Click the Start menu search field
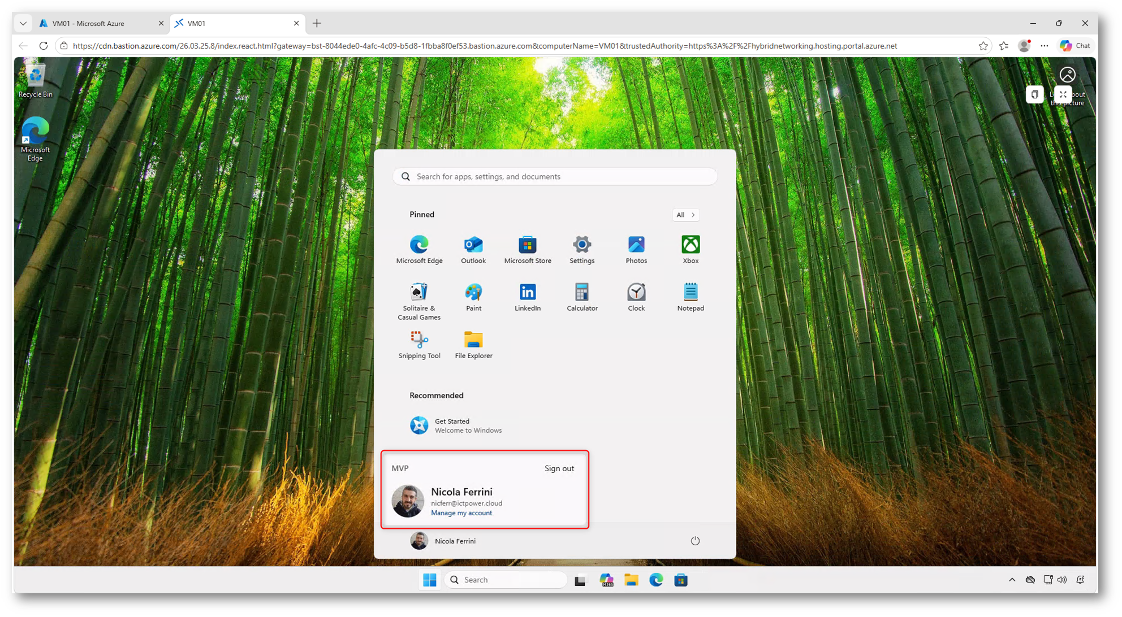The width and height of the screenshot is (1122, 617). 554,176
